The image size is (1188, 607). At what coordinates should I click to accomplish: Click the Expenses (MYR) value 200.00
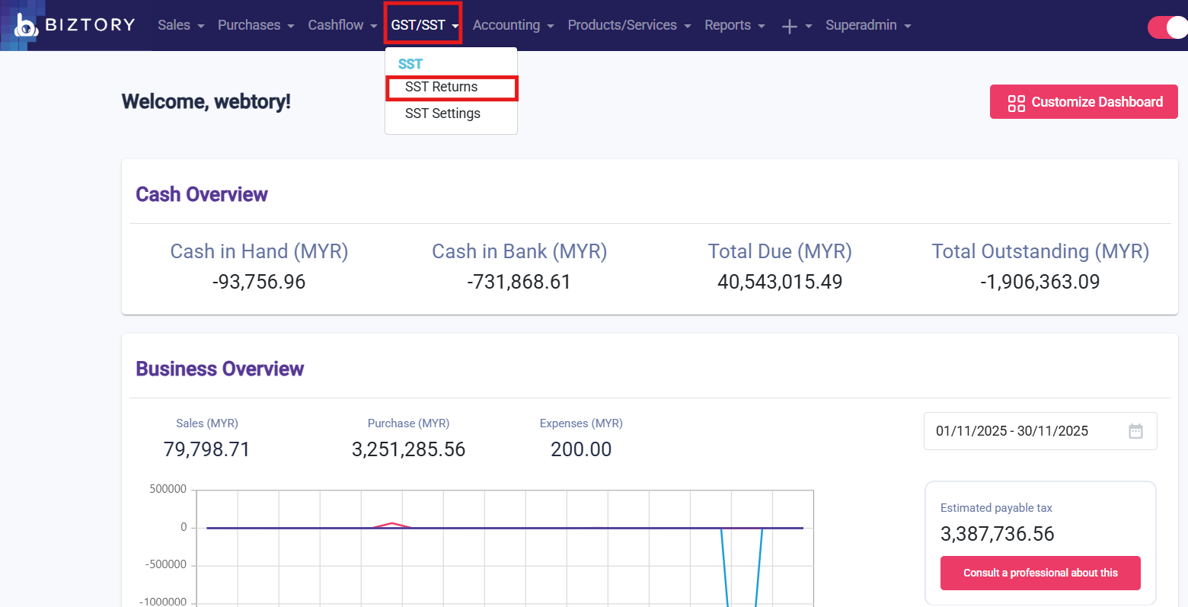click(x=581, y=449)
